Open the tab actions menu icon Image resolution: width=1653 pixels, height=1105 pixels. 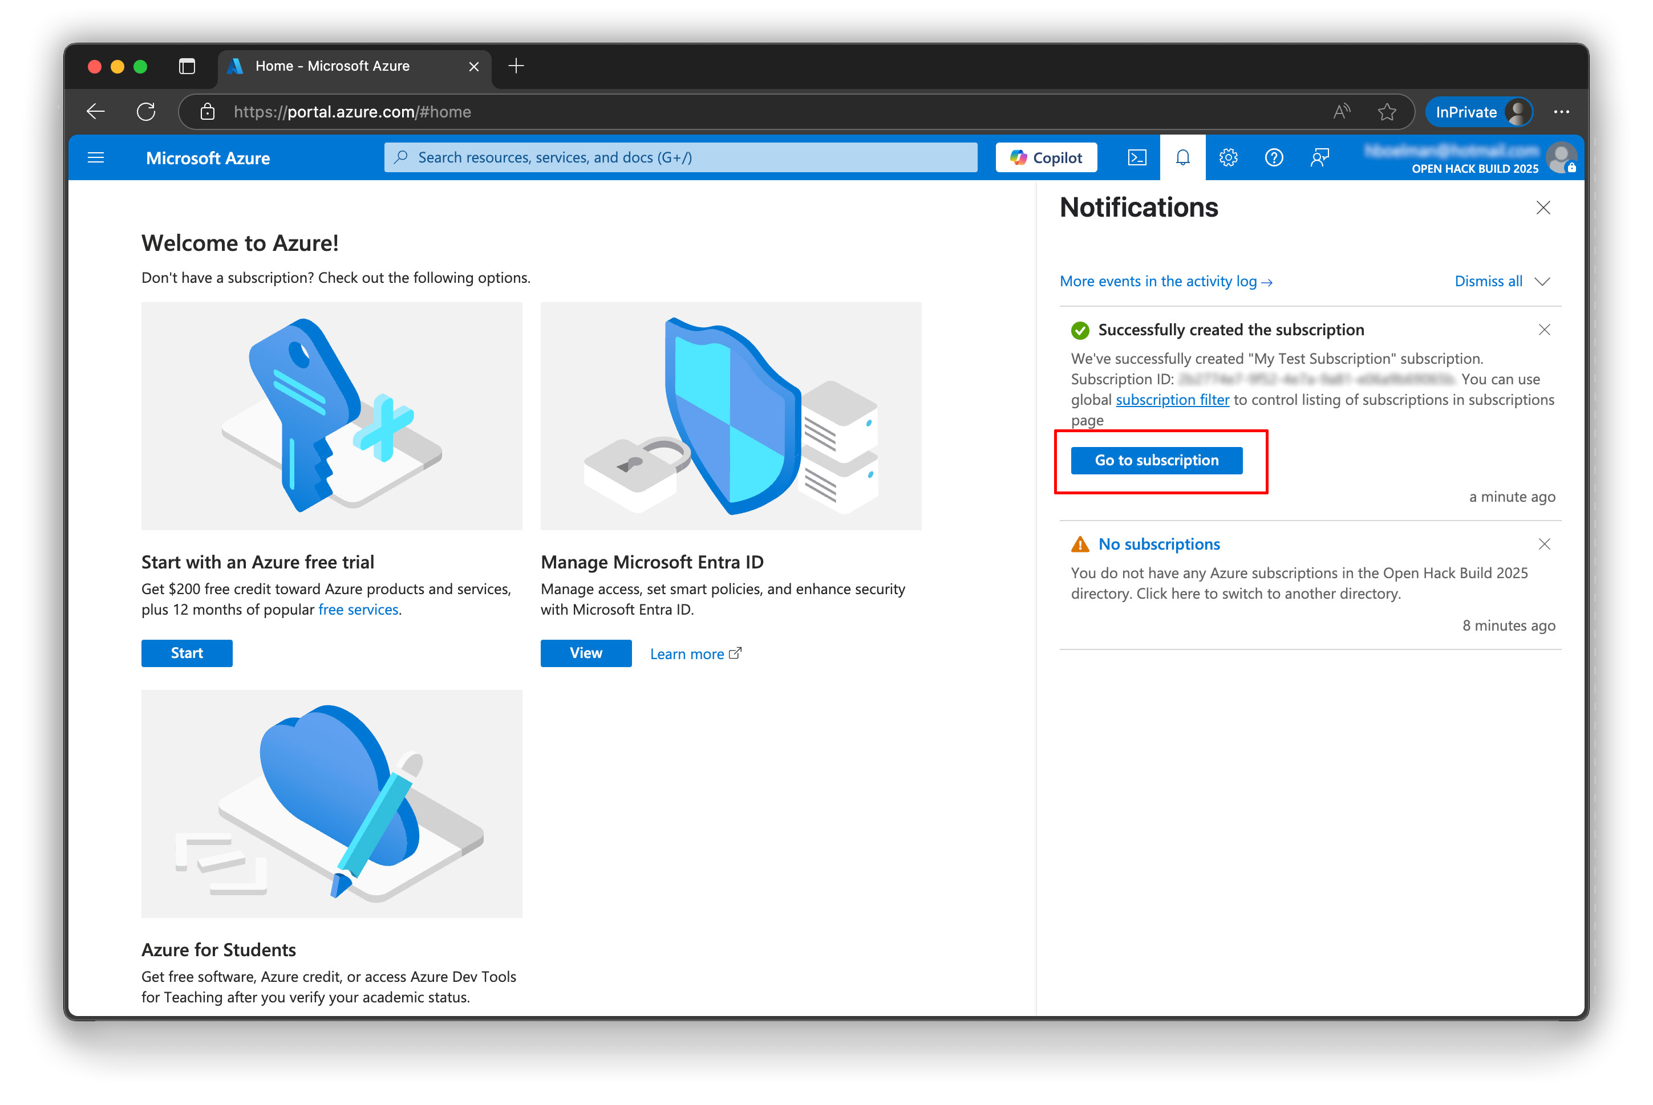click(x=187, y=66)
